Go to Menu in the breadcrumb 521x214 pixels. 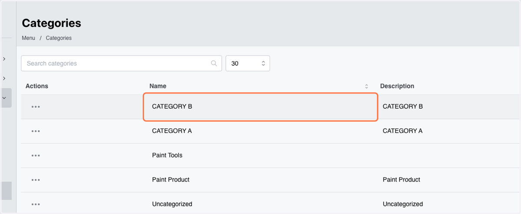coord(28,38)
